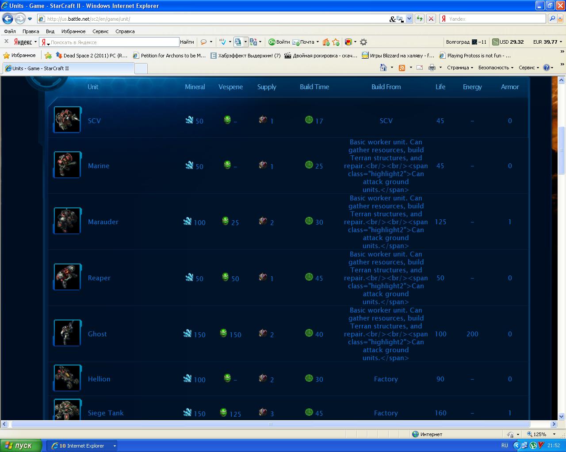This screenshot has height=452, width=566.
Task: Click the Stop loading X icon
Action: point(431,19)
